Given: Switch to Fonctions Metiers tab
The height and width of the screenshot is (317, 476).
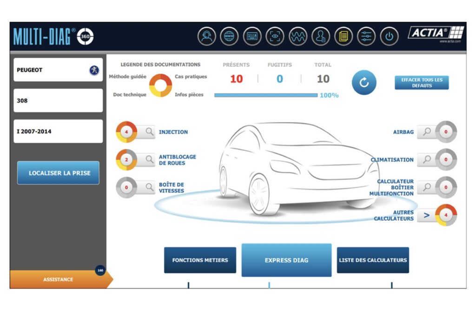Looking at the screenshot, I should pyautogui.click(x=200, y=260).
